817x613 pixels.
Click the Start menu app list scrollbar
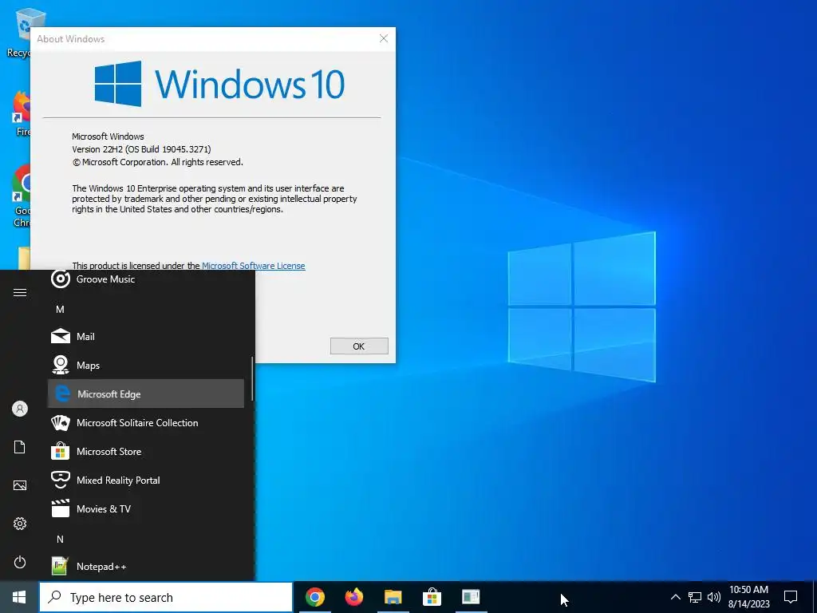point(252,379)
